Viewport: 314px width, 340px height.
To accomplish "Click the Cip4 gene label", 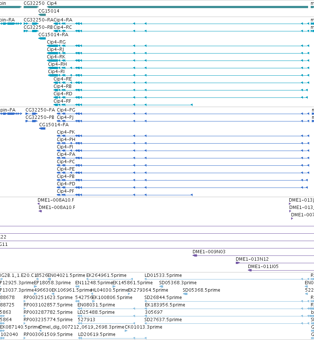I will click(x=52, y=3).
